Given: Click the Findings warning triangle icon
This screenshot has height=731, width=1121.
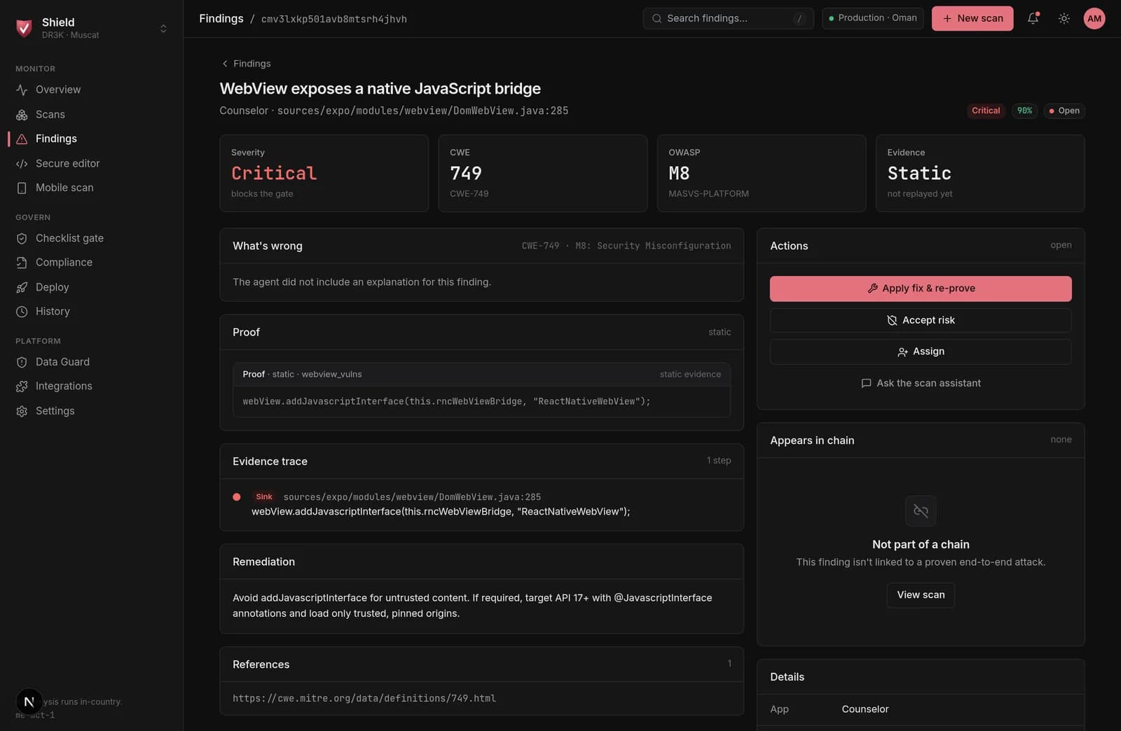Looking at the screenshot, I should tap(22, 139).
